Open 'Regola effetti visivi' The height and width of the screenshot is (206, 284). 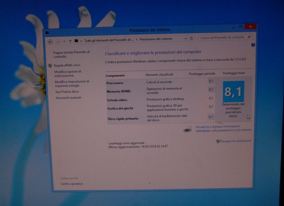[67, 65]
